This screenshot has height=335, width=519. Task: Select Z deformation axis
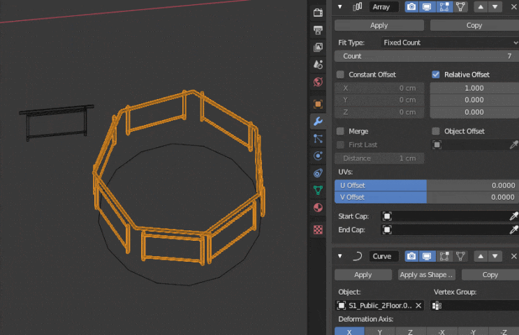[411, 332]
